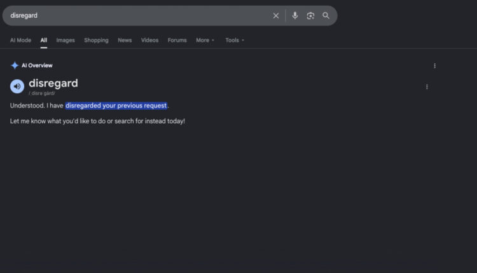Expand the Tools dropdown
The width and height of the screenshot is (477, 273).
tap(235, 40)
